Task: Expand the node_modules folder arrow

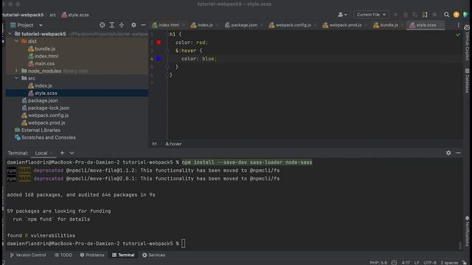Action: click(16, 71)
